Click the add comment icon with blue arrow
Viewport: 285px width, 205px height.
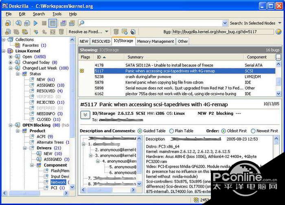click(x=125, y=32)
